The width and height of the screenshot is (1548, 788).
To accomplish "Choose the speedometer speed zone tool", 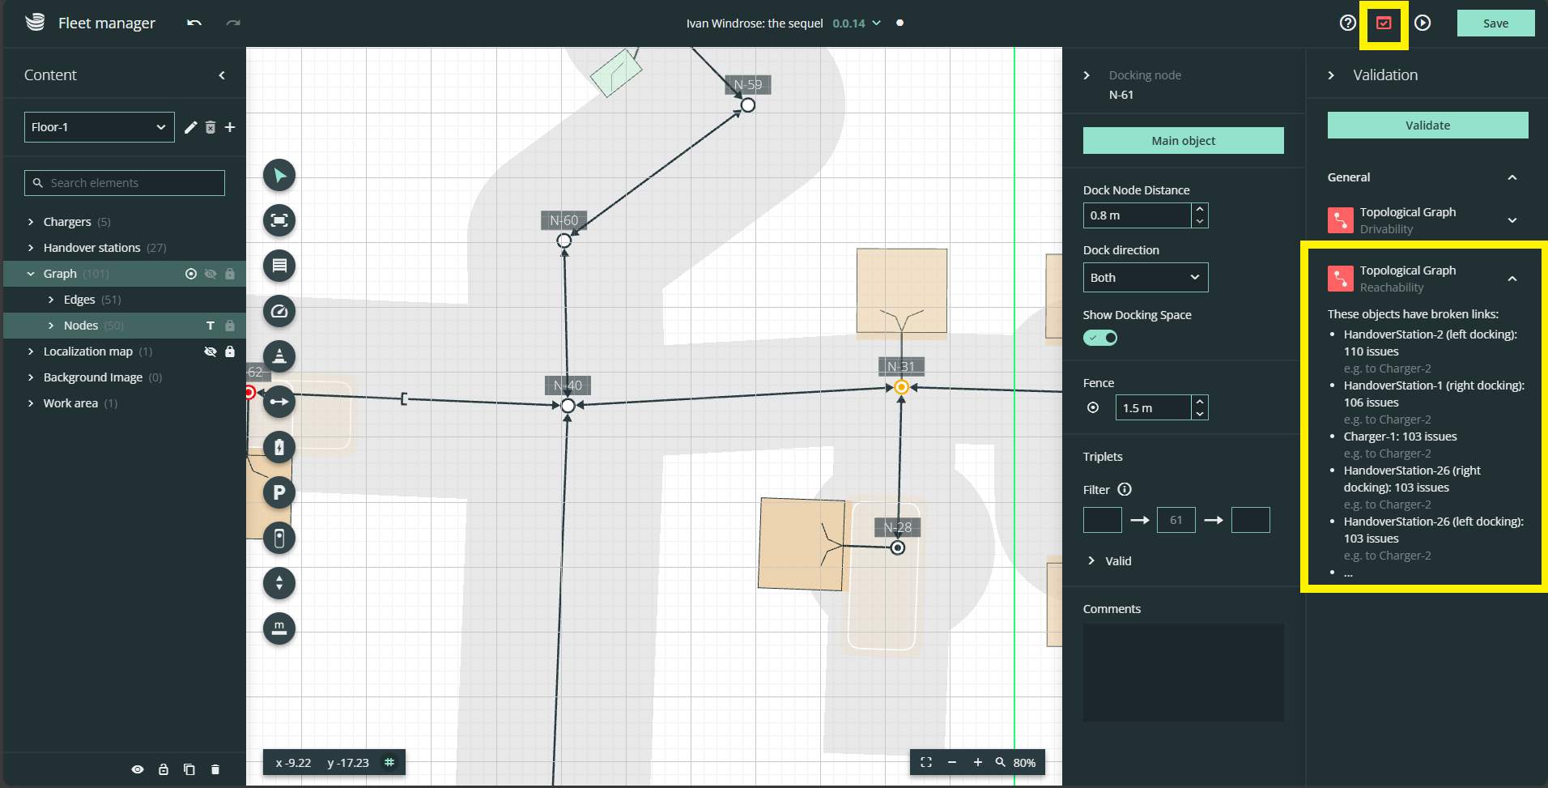I will click(x=279, y=312).
